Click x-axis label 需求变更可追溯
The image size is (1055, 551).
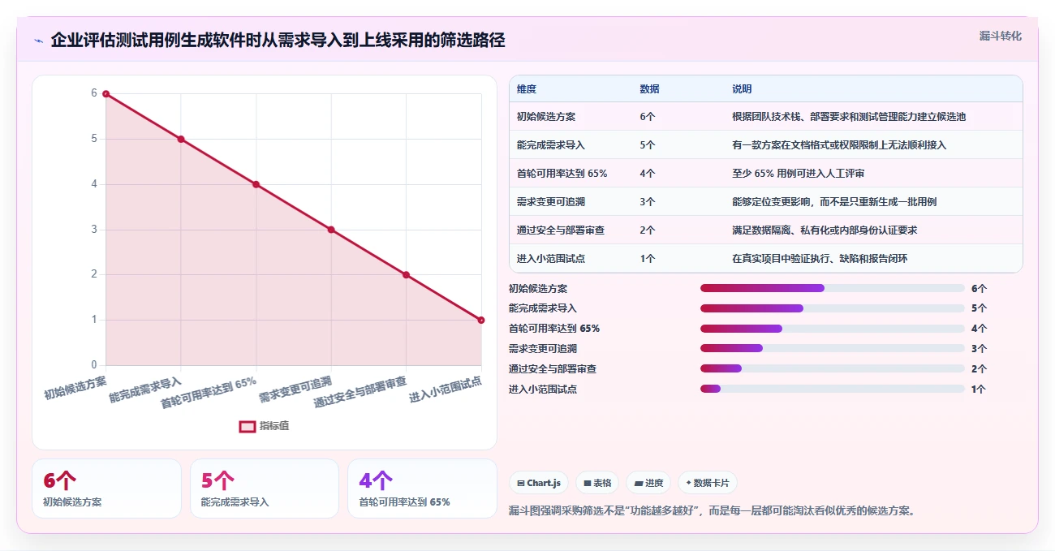[x=296, y=390]
